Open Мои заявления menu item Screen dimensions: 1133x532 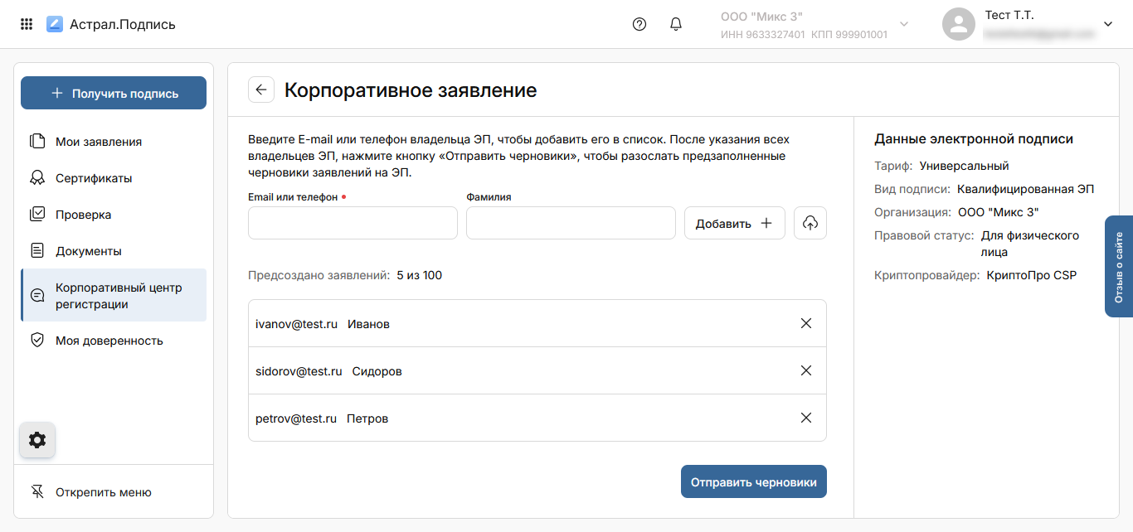(x=98, y=142)
